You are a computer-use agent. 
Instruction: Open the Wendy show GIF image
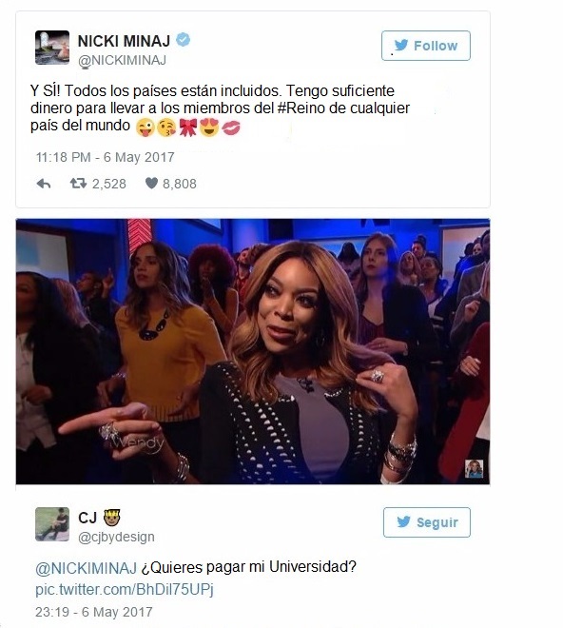pos(253,352)
